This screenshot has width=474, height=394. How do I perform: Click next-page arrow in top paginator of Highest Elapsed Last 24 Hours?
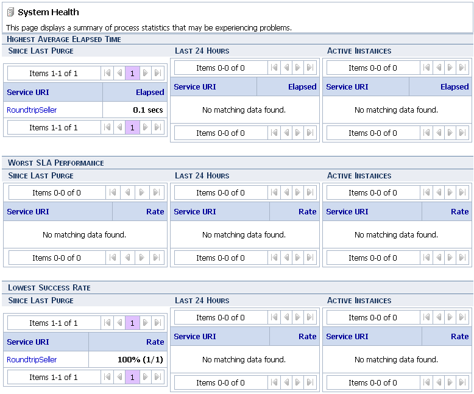click(297, 68)
